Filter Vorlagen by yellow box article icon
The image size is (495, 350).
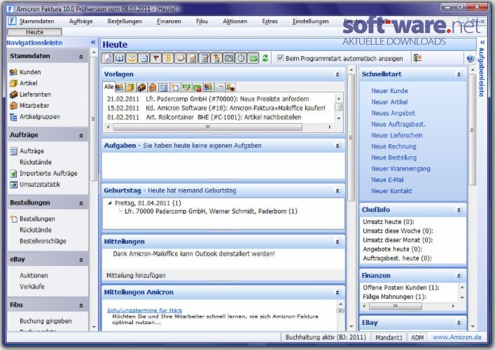(x=130, y=87)
